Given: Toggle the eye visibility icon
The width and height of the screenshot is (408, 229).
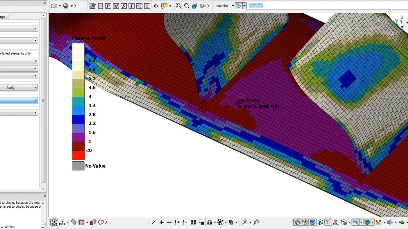Looking at the screenshot, I should [x=156, y=6].
